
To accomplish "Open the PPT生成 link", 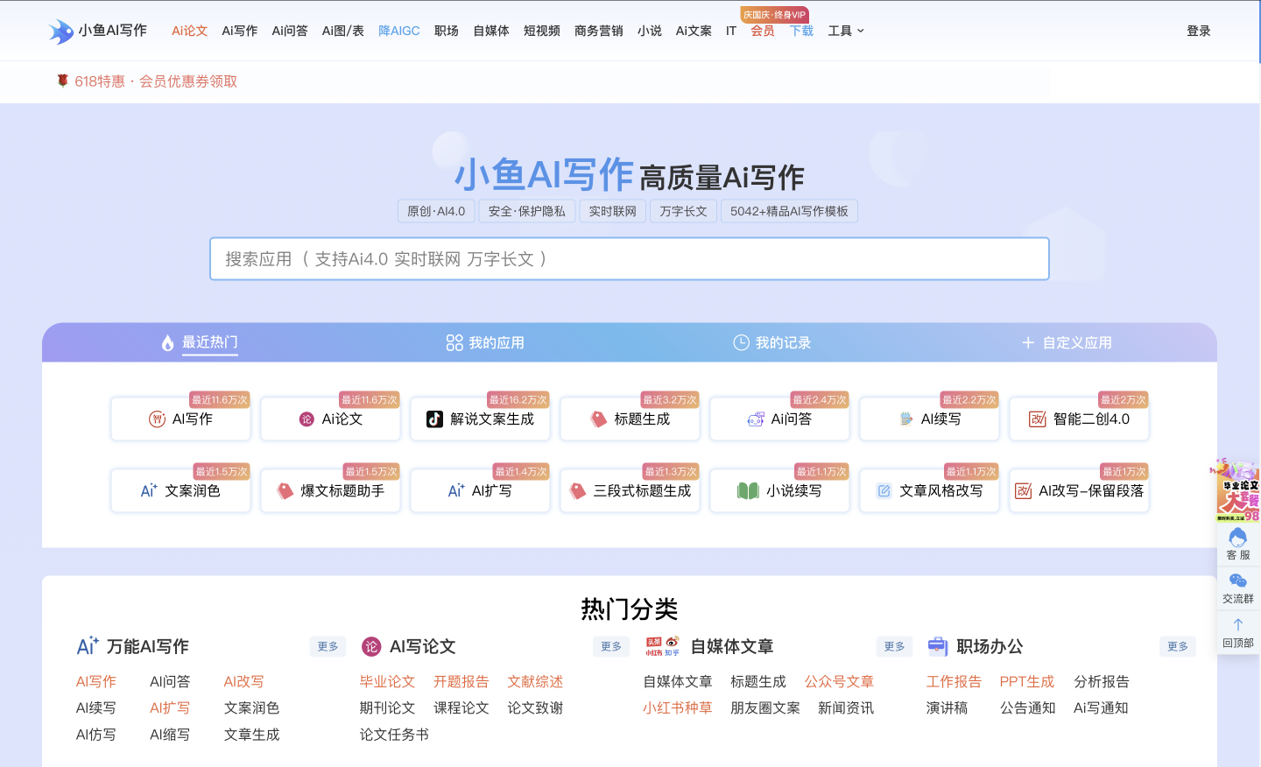I will [x=1027, y=681].
